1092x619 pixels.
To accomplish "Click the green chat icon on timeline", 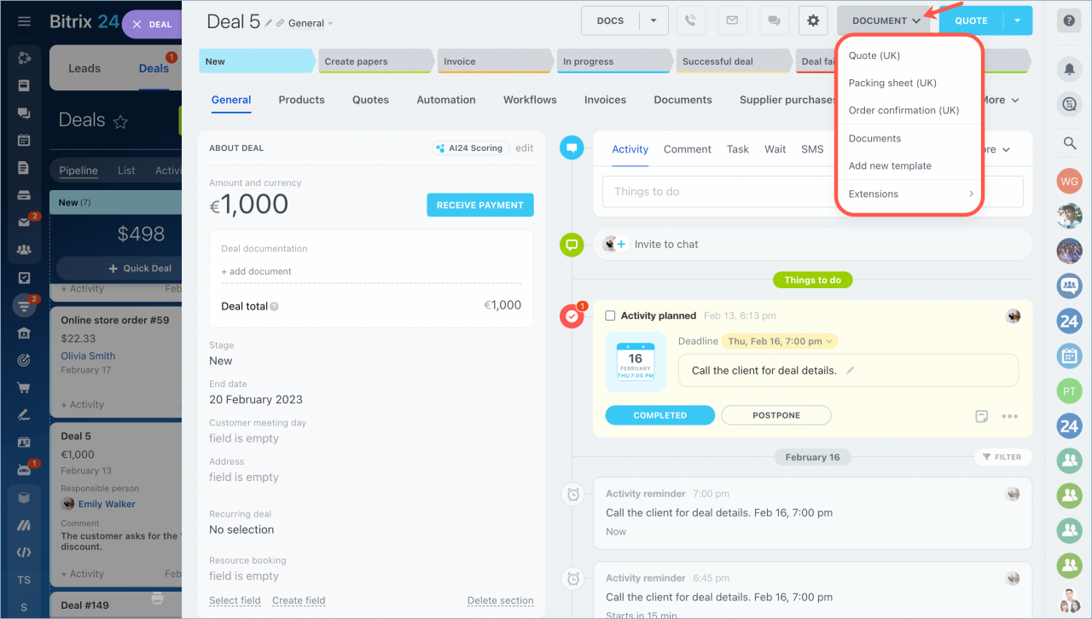I will pos(572,245).
